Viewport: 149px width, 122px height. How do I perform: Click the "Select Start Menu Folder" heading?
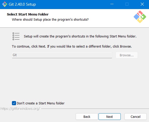coord(28,14)
